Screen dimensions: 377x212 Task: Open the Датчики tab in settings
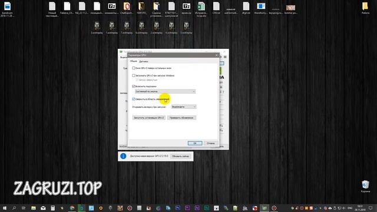[144, 61]
